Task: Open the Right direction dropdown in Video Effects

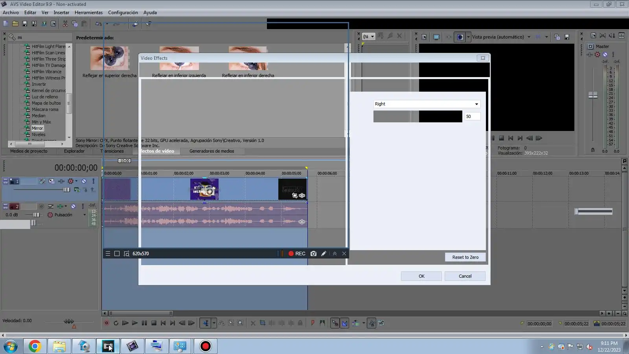Action: (427, 104)
